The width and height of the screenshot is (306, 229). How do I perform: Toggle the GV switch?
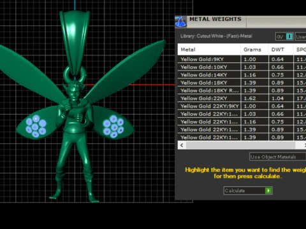click(x=284, y=37)
